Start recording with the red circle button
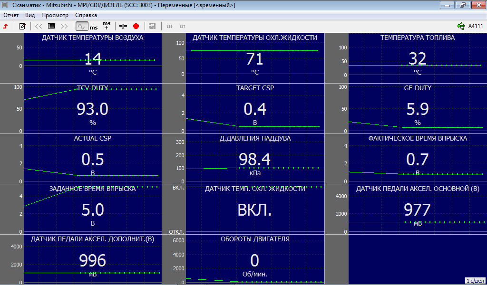487x285 pixels. pyautogui.click(x=136, y=26)
